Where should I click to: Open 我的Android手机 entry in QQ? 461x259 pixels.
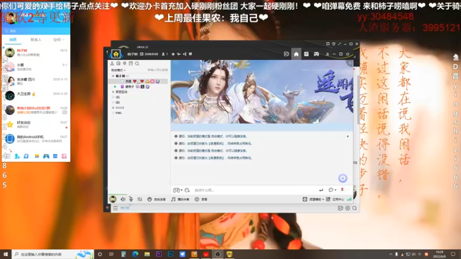coord(36,139)
